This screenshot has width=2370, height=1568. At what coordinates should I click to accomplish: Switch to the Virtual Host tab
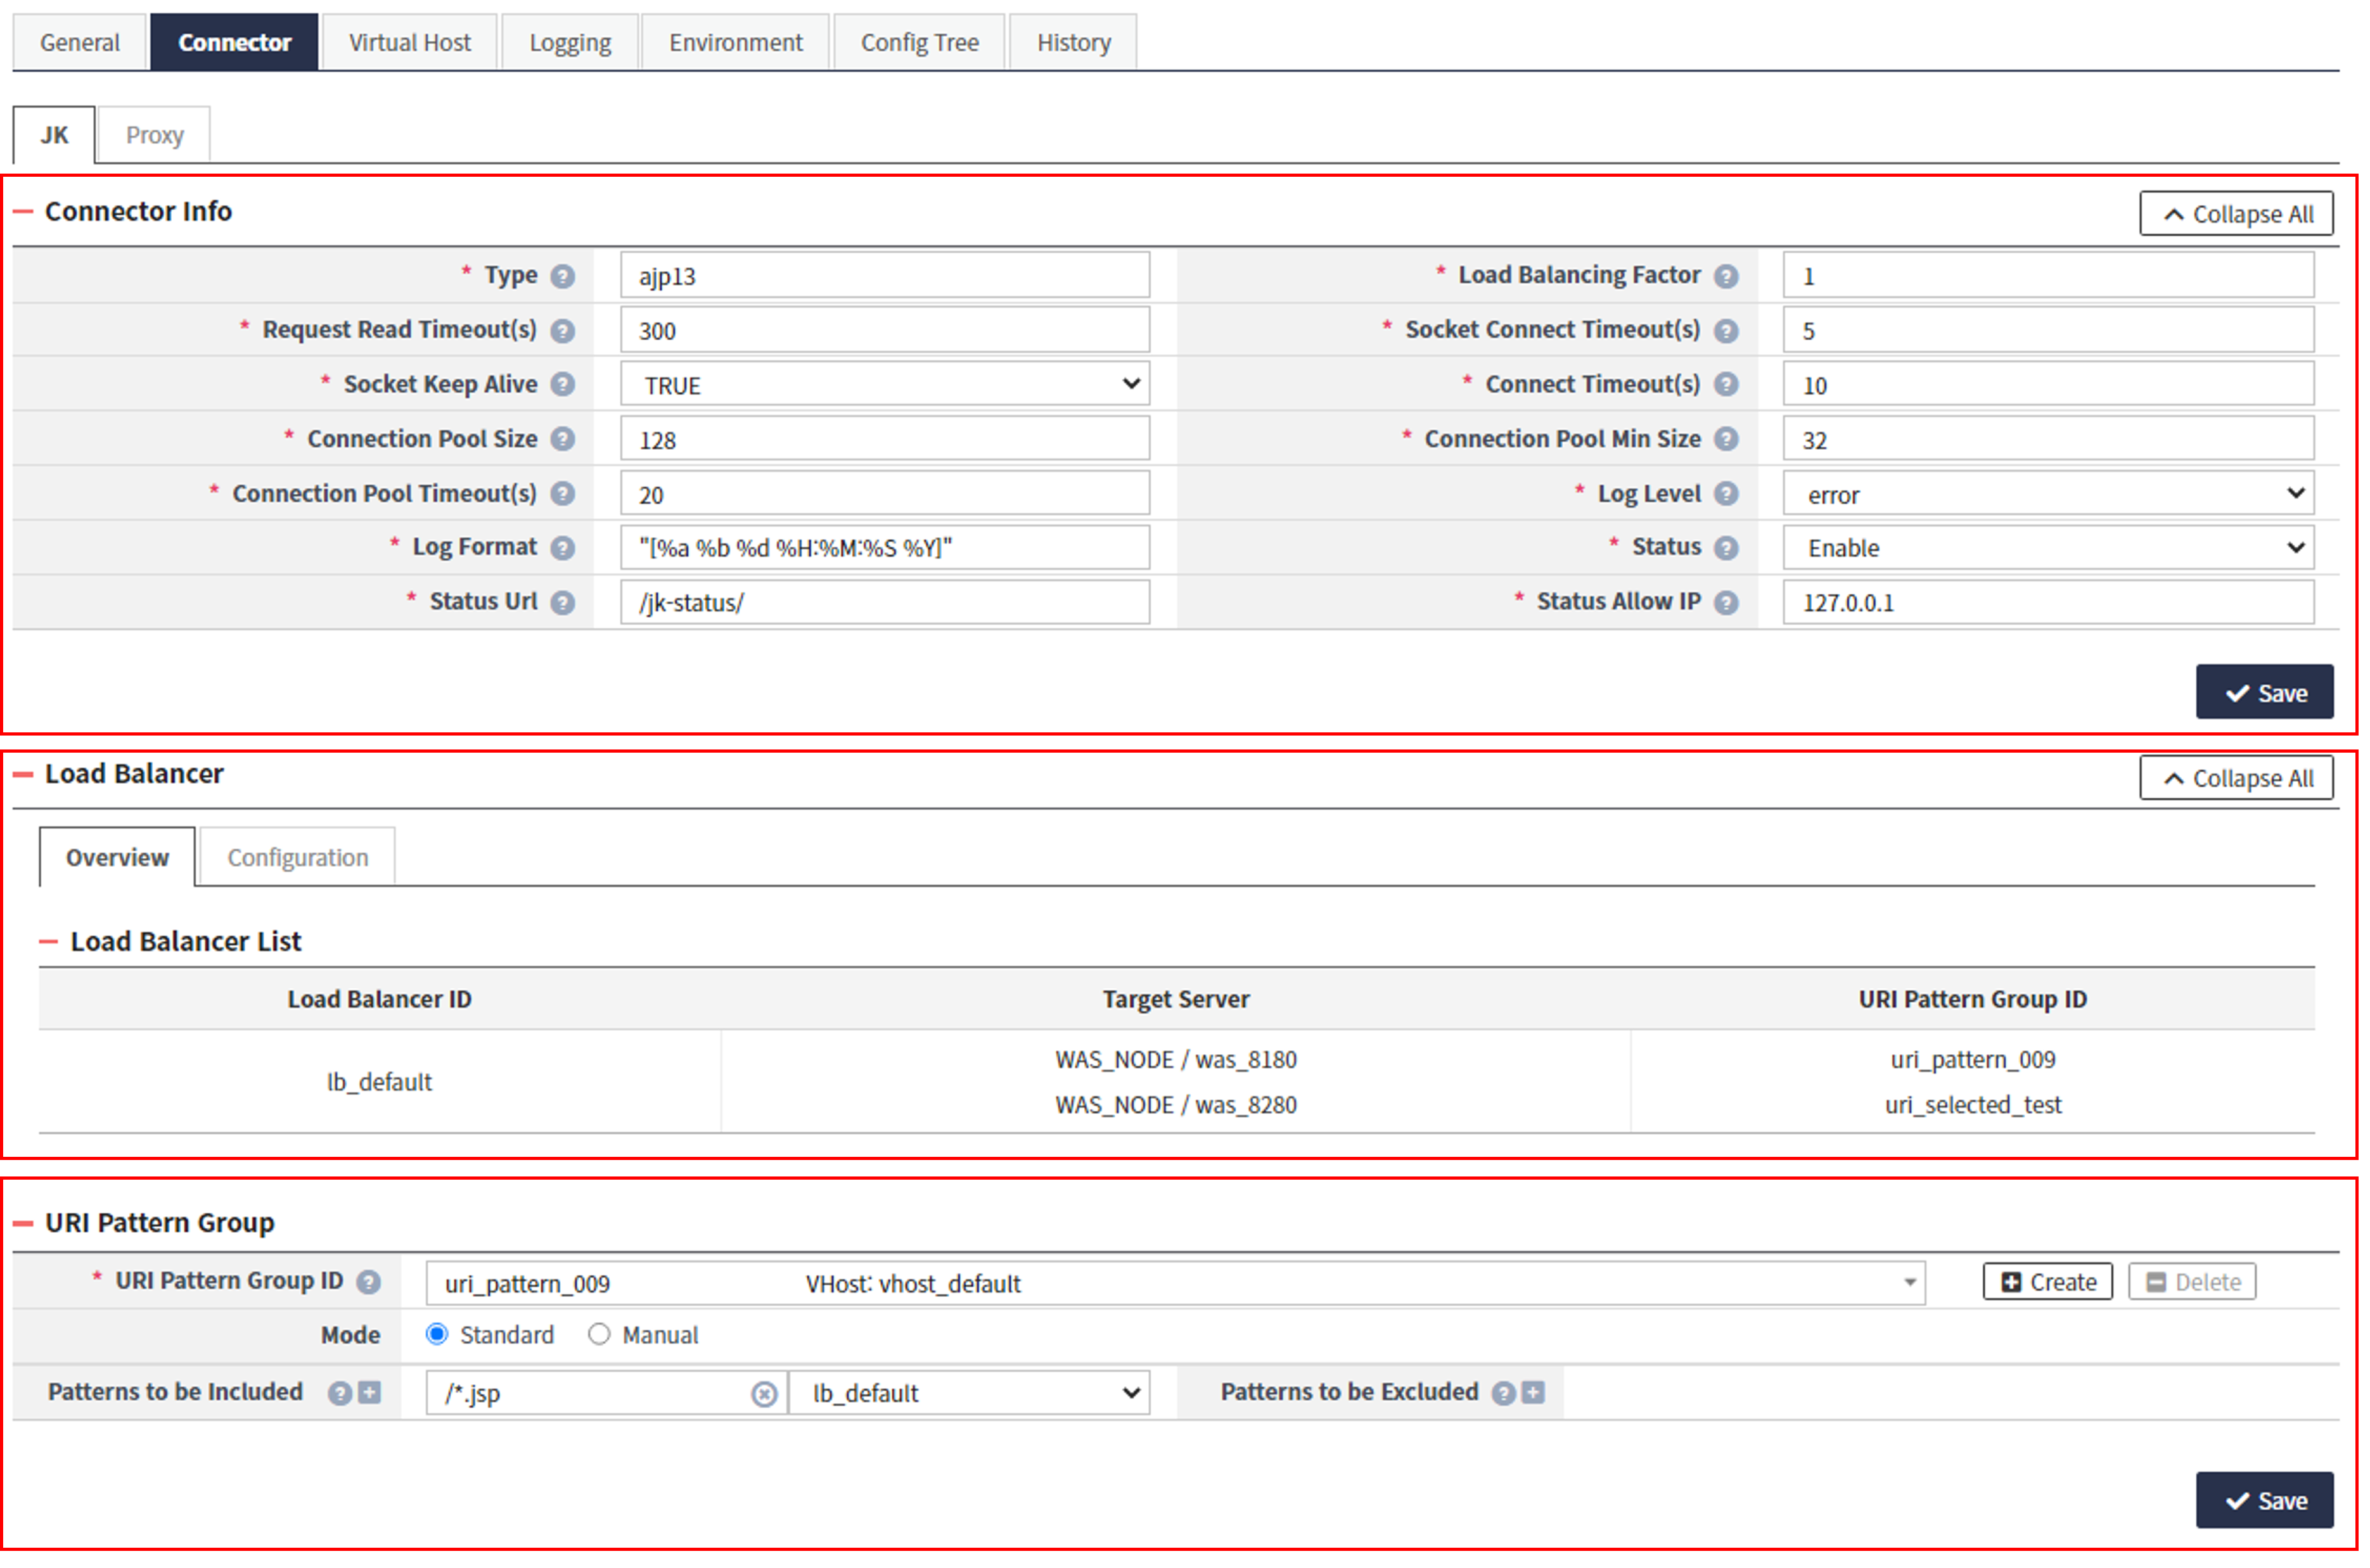click(409, 43)
